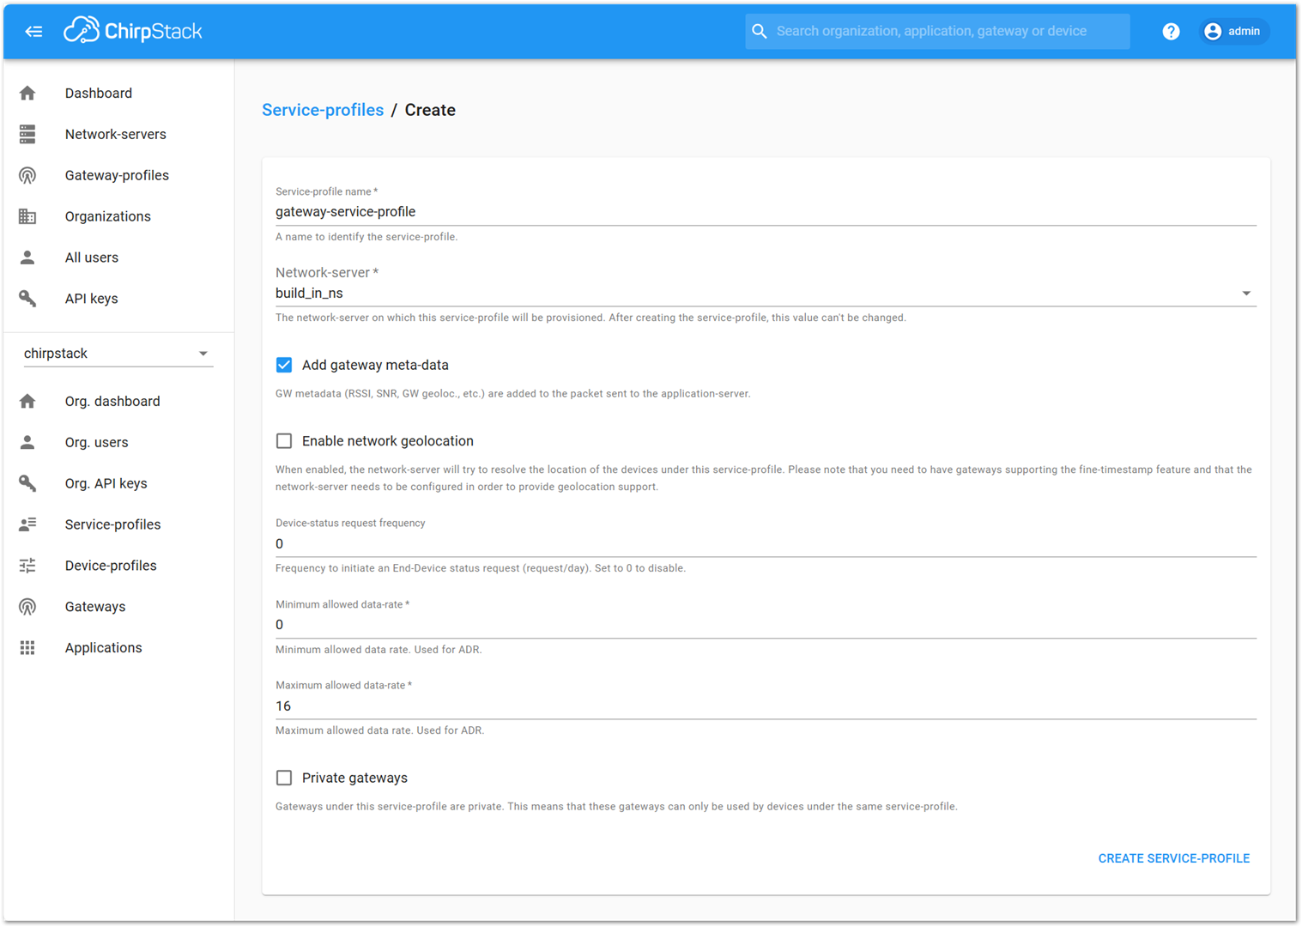Enable network geolocation checkbox
The width and height of the screenshot is (1302, 927).
(x=284, y=441)
